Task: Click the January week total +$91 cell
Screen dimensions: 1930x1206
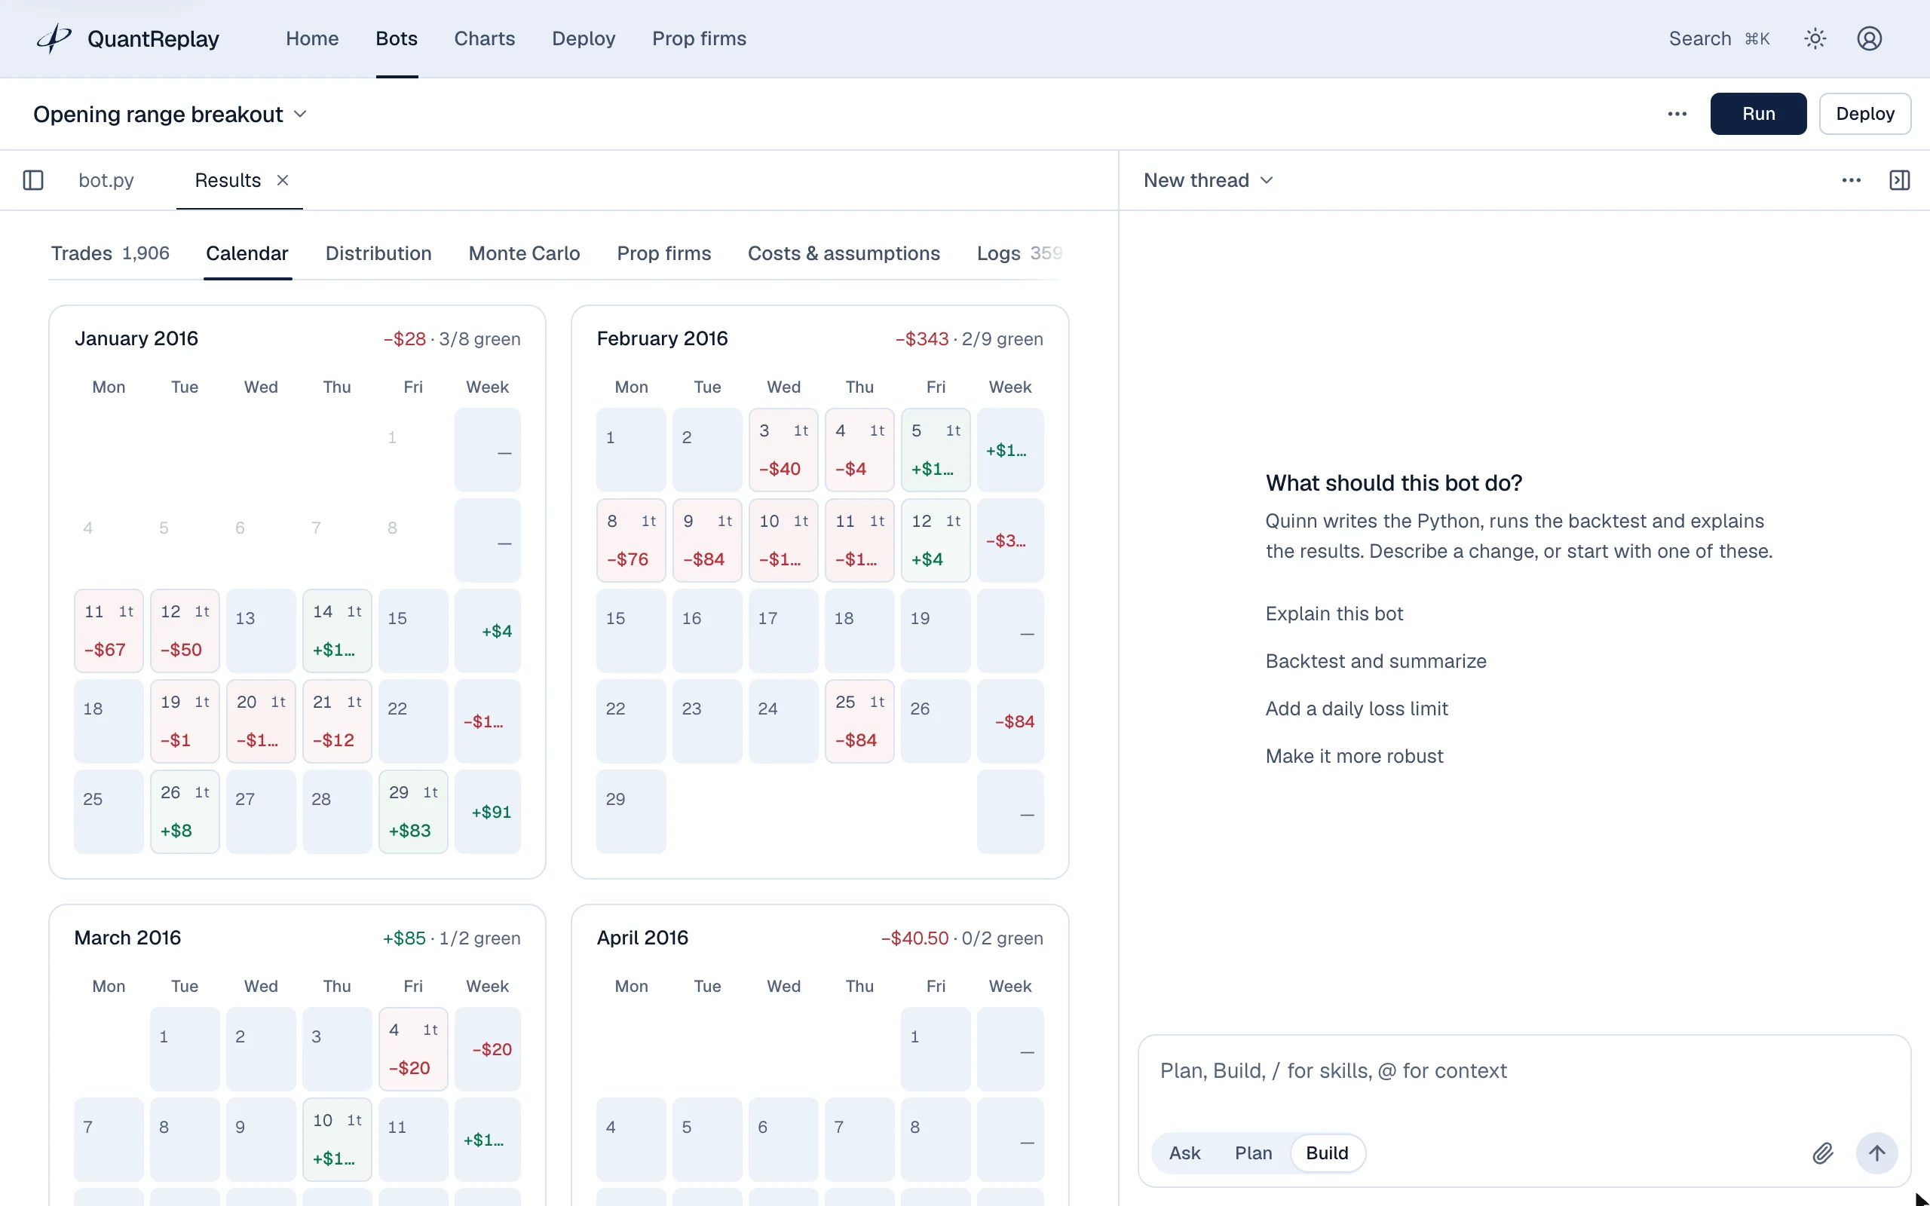Action: (x=487, y=811)
